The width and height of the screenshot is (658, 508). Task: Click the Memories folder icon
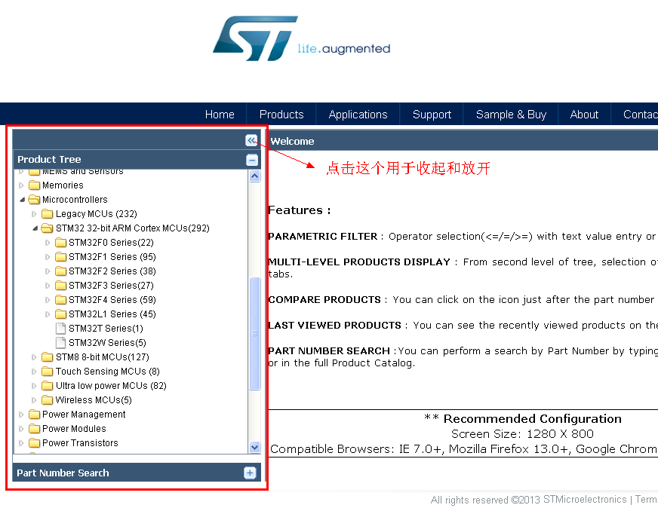(x=35, y=185)
